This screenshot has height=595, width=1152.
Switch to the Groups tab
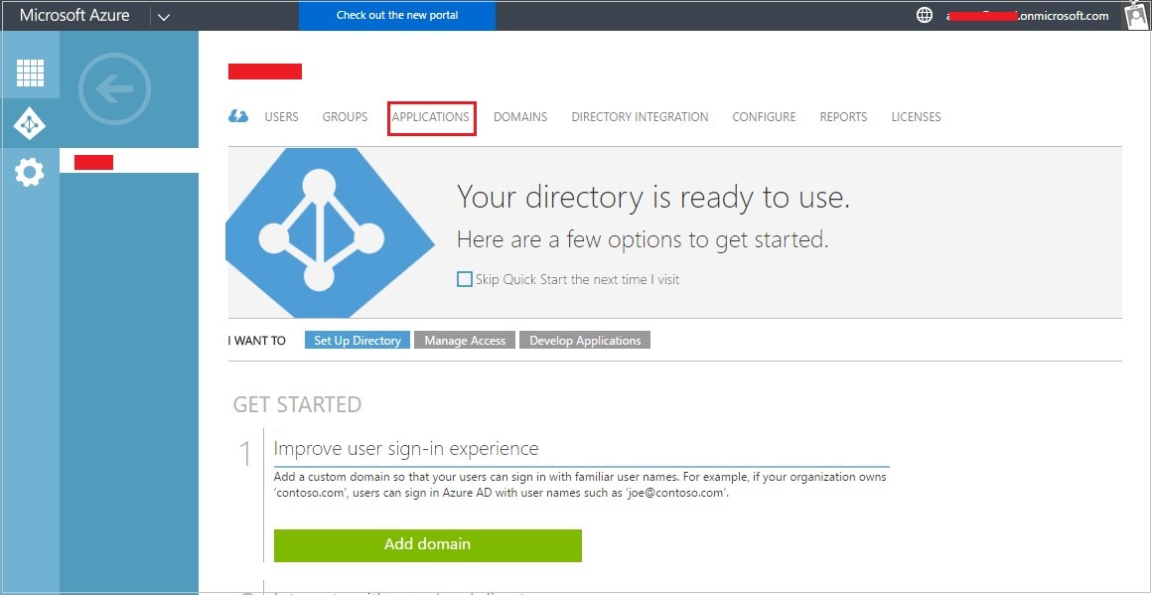point(346,117)
